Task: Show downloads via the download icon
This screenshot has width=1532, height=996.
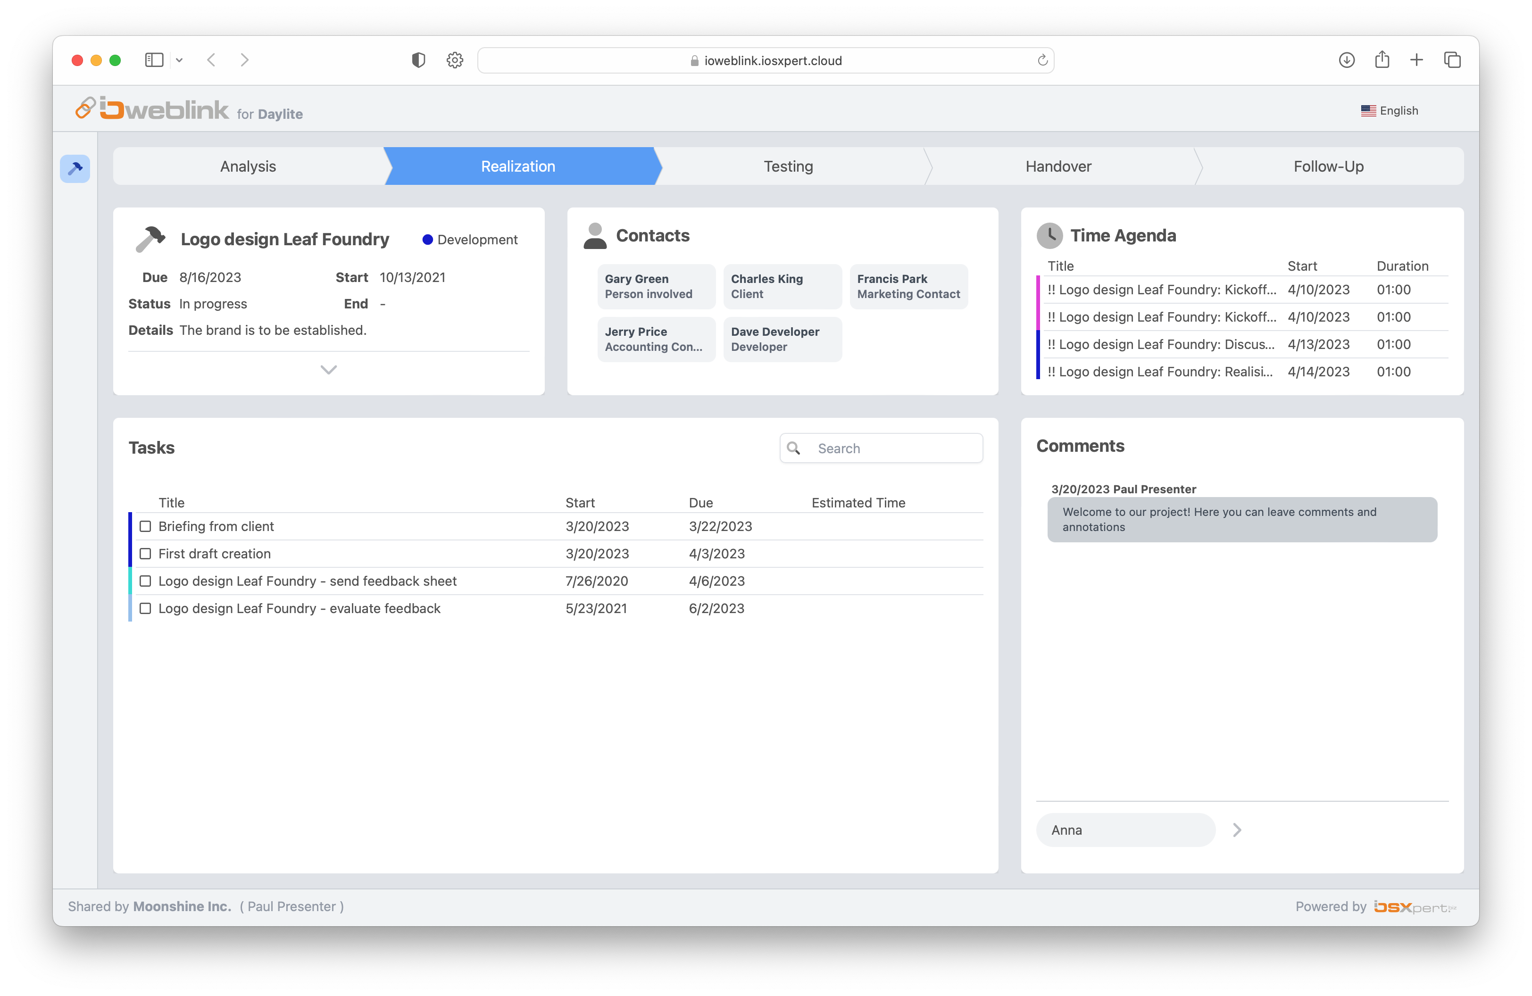Action: (x=1347, y=60)
